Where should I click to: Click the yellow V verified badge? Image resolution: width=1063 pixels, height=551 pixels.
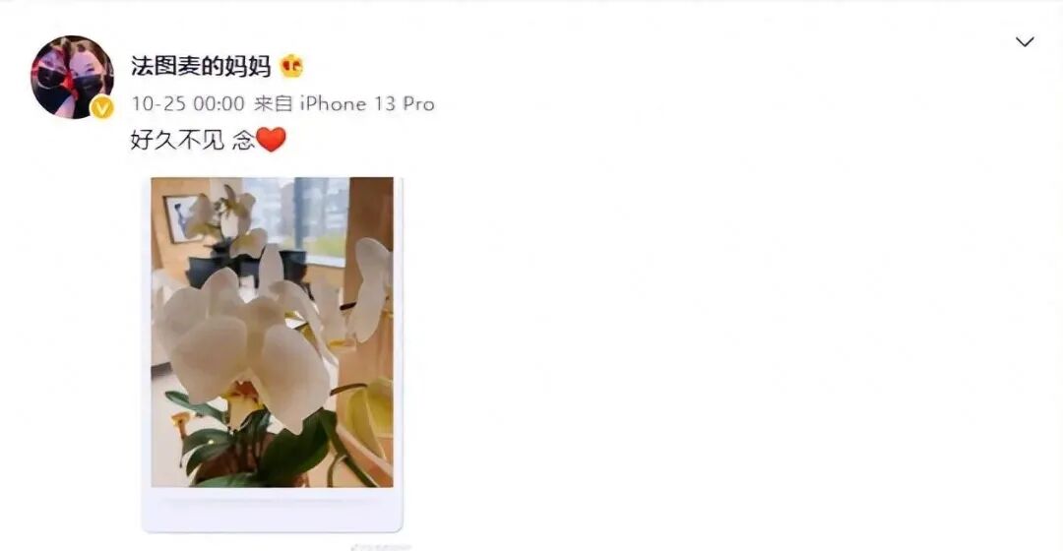pyautogui.click(x=101, y=107)
